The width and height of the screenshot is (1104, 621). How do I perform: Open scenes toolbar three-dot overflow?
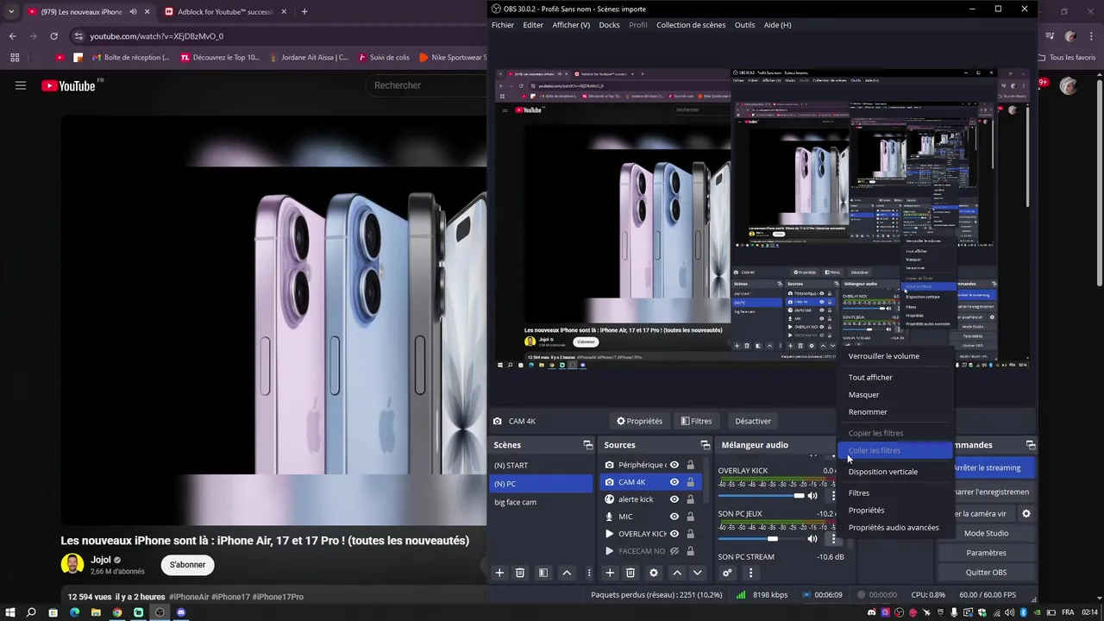(x=589, y=573)
